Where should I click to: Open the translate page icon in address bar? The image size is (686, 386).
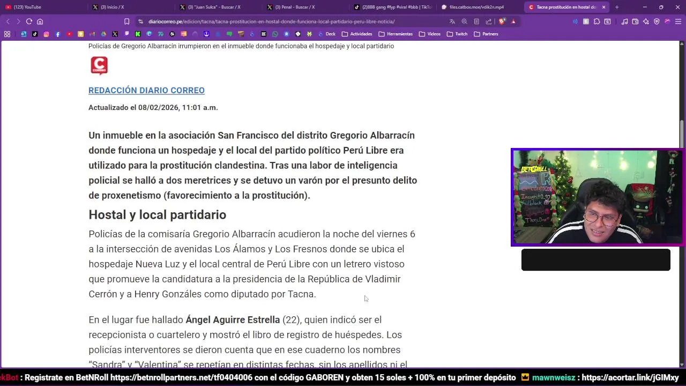pyautogui.click(x=452, y=21)
